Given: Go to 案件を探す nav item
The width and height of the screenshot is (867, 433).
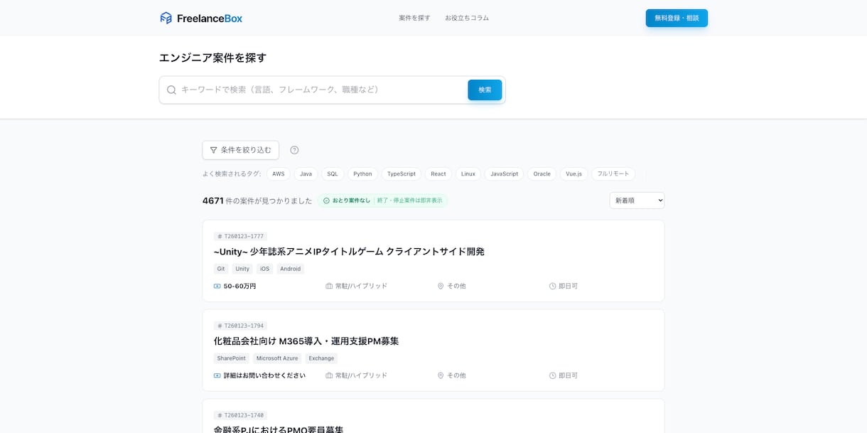Looking at the screenshot, I should pyautogui.click(x=414, y=18).
